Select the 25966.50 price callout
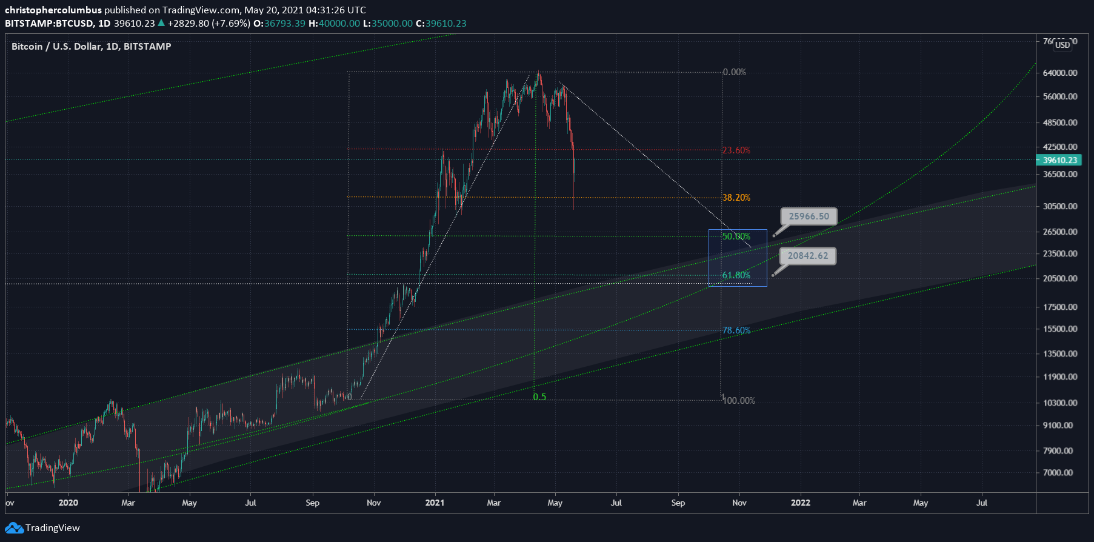Viewport: 1094px width, 542px height. click(x=809, y=216)
